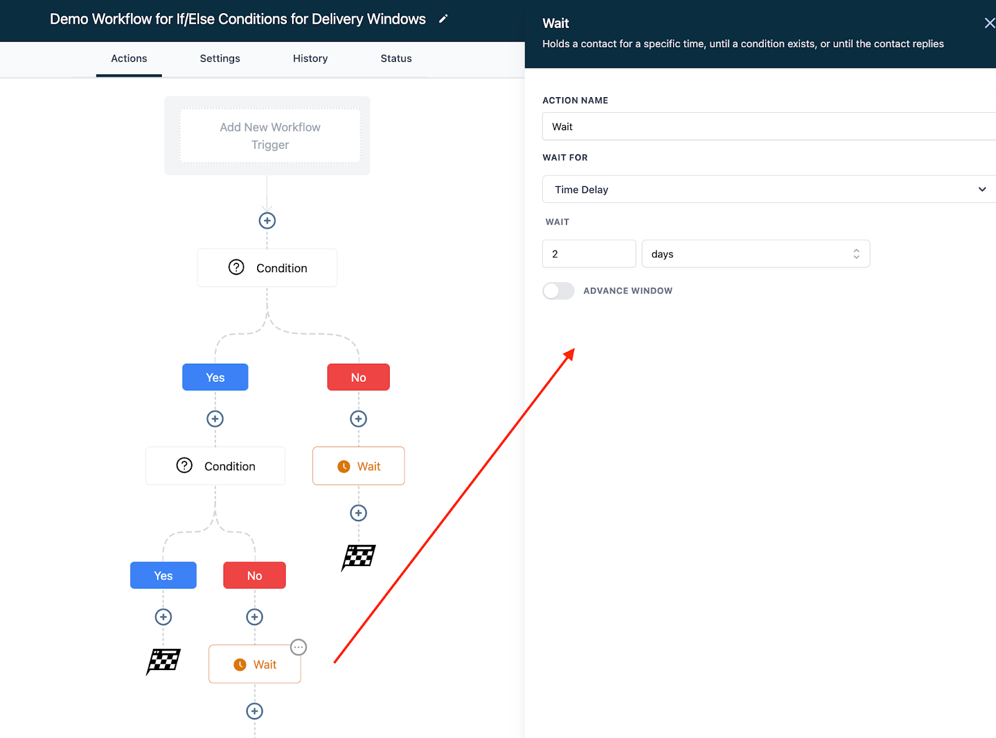Screen dimensions: 996x738
Task: Open the History tab
Action: pos(310,59)
